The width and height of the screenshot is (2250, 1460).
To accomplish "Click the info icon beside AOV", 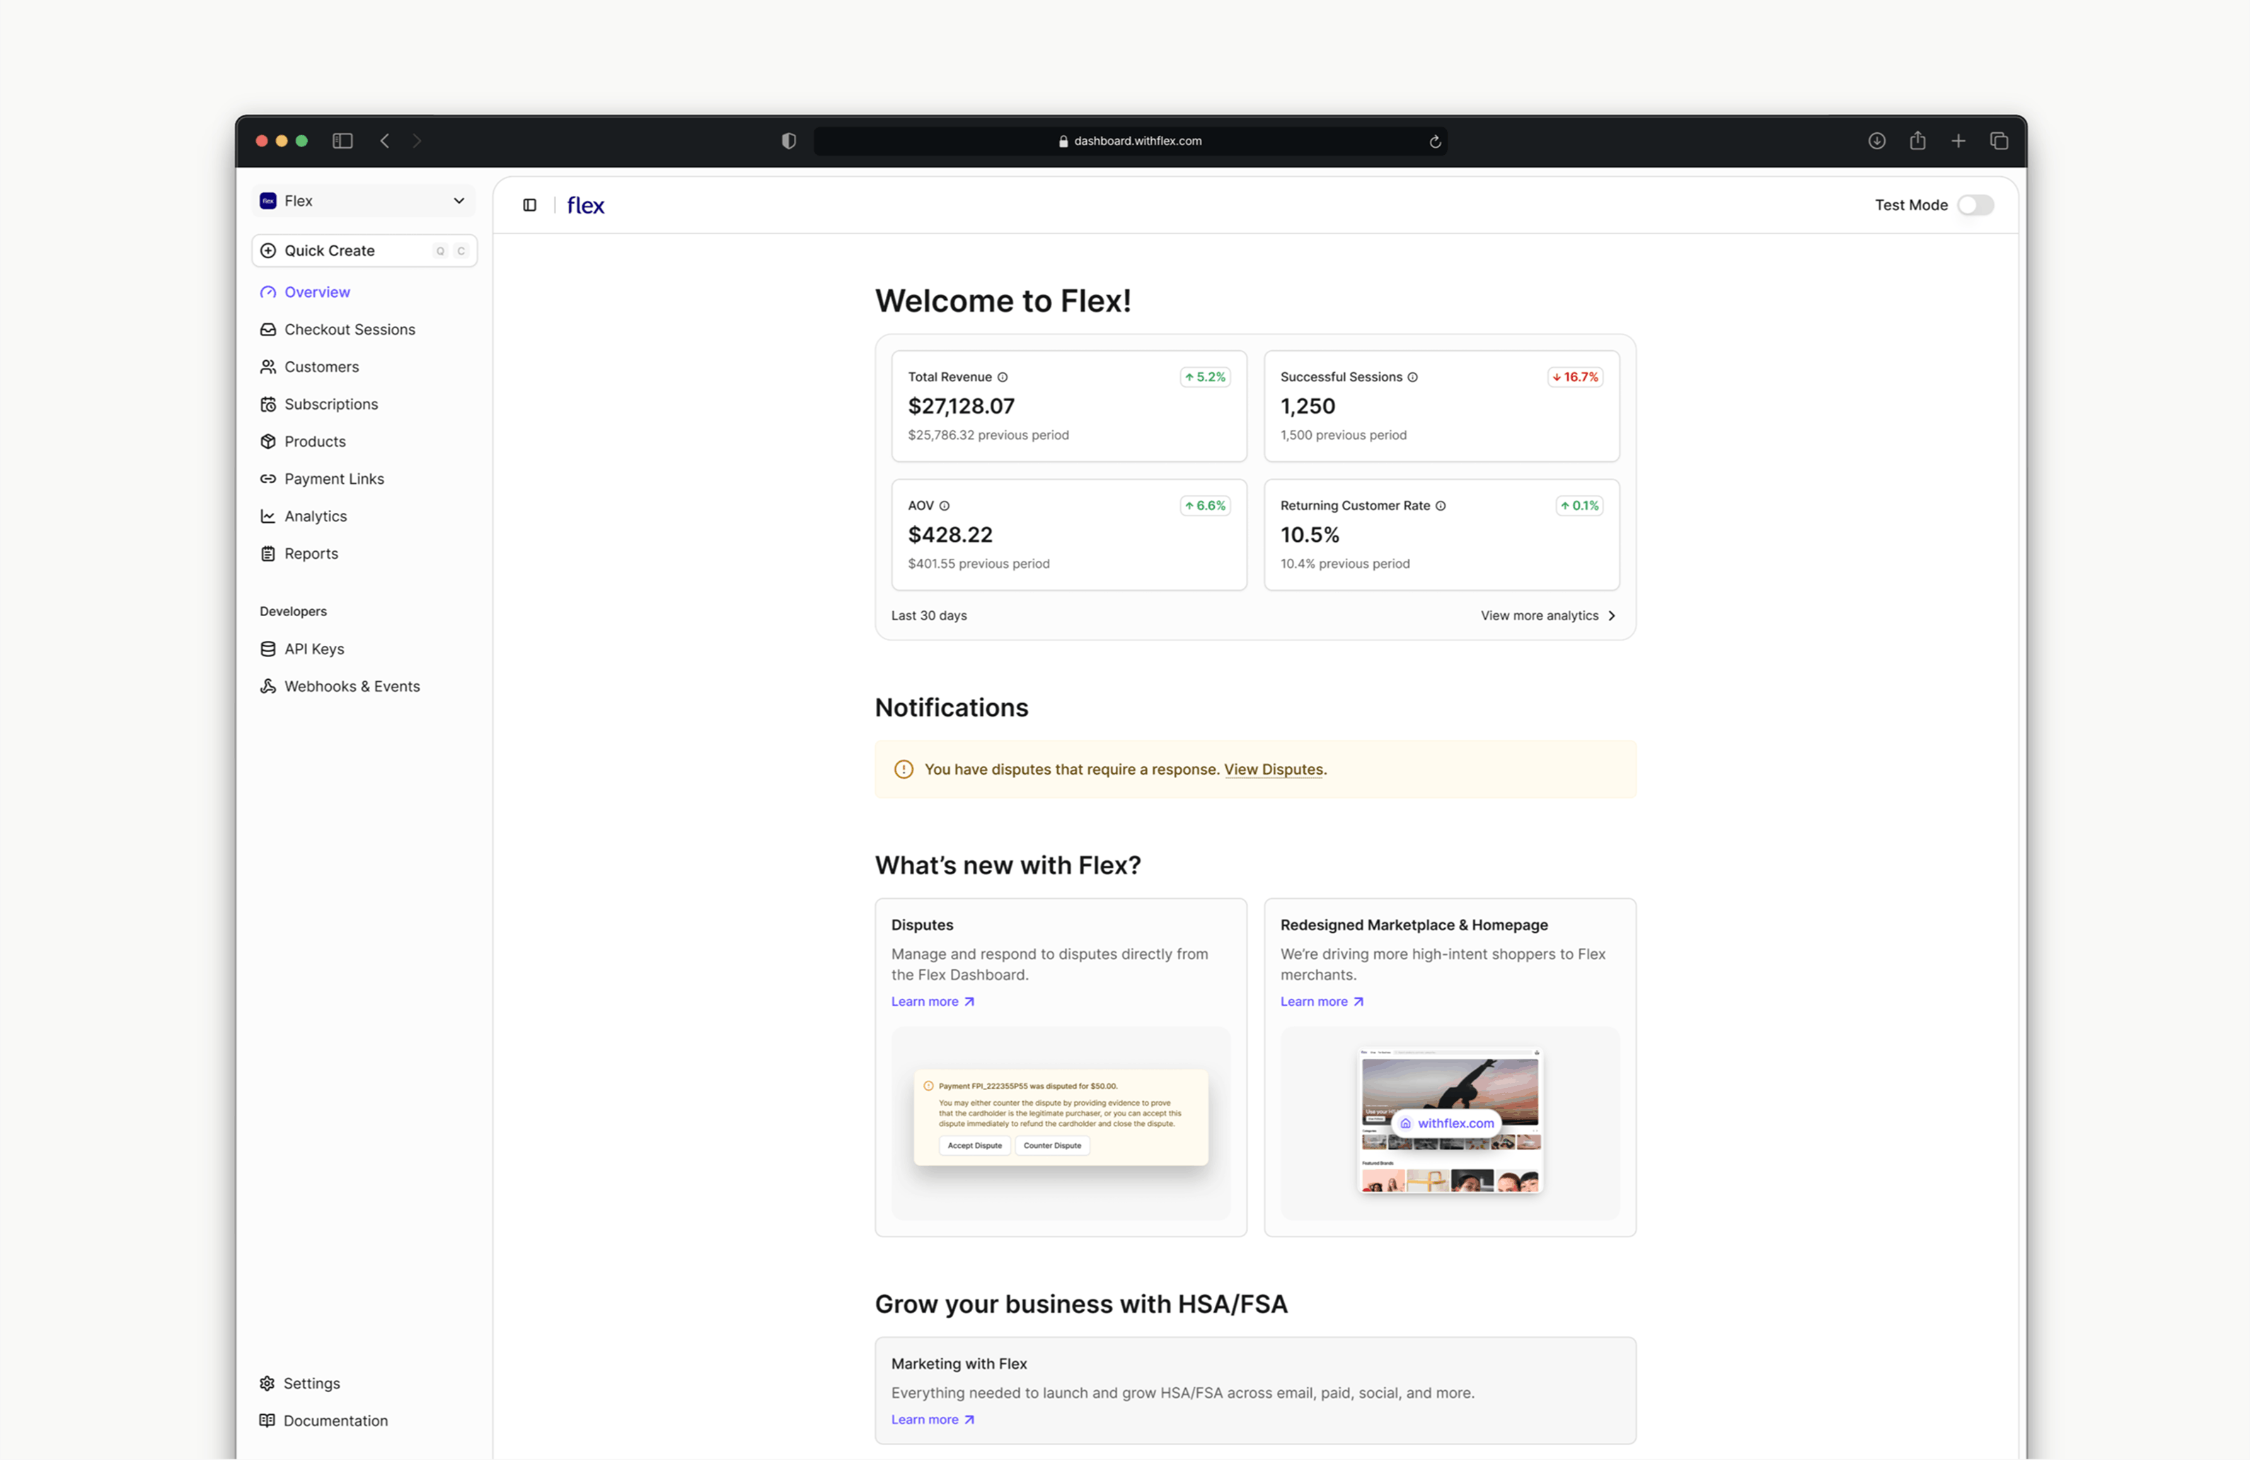I will tap(945, 506).
